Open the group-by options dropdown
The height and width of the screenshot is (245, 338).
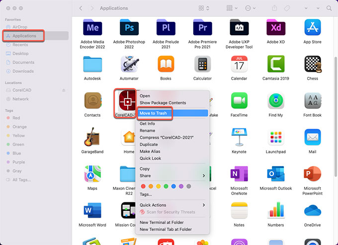(x=232, y=8)
